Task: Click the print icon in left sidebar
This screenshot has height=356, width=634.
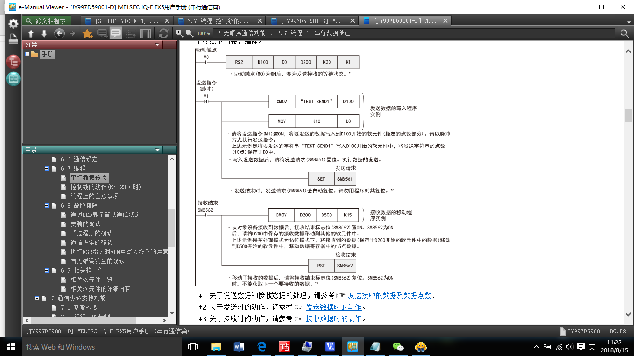Action: point(13,39)
